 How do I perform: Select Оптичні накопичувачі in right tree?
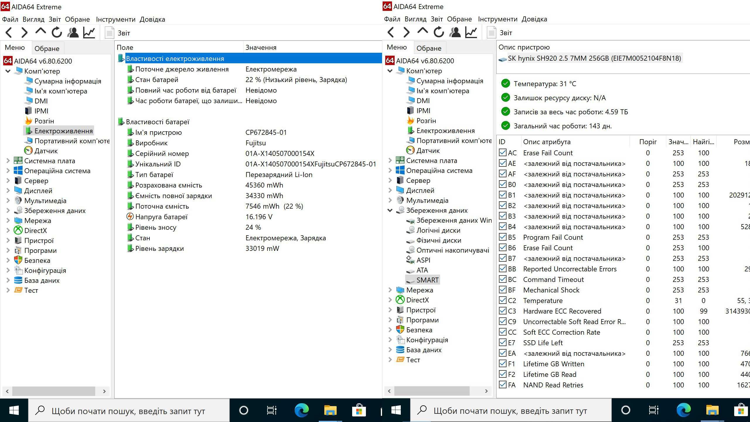pyautogui.click(x=448, y=250)
